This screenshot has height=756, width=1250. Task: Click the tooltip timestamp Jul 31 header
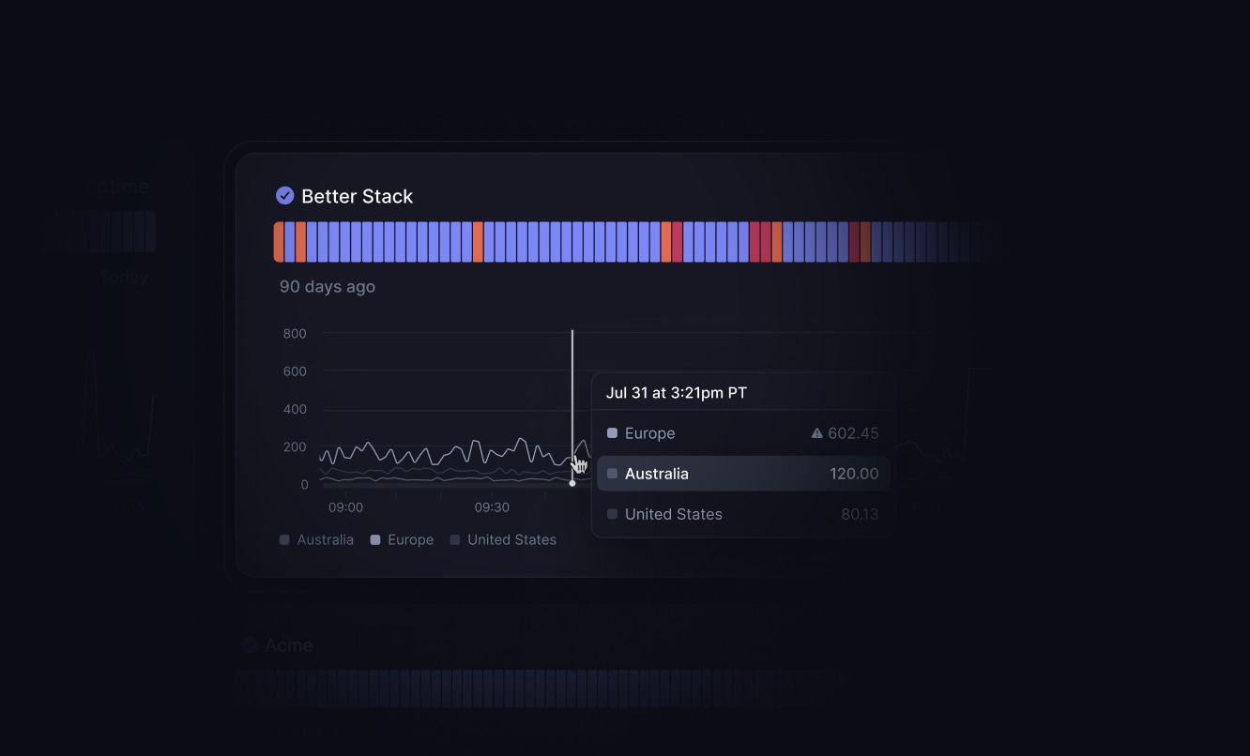677,393
